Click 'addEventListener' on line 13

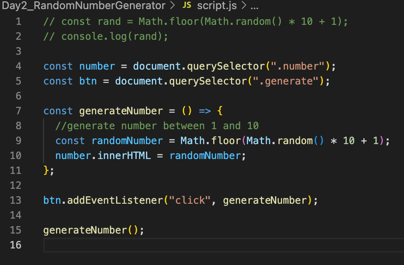[x=115, y=201]
